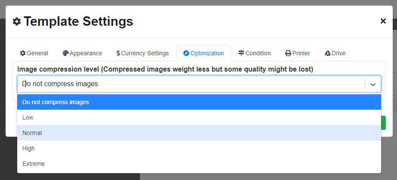This screenshot has height=180, width=397.
Task: Choose High compression level
Action: tap(199, 148)
